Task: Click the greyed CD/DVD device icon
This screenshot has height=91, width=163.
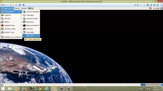Action: pyautogui.click(x=141, y=5)
